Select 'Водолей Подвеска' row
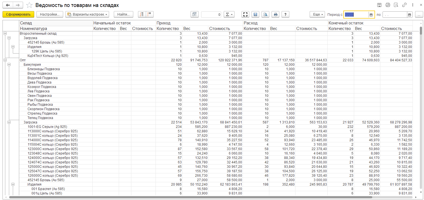Viewport: 424px width, 200px height. point(216,78)
